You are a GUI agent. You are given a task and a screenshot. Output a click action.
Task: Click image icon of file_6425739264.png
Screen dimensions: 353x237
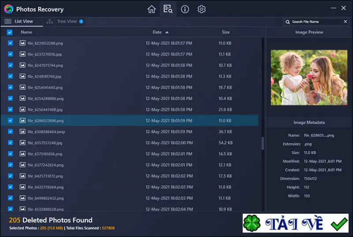23,187
